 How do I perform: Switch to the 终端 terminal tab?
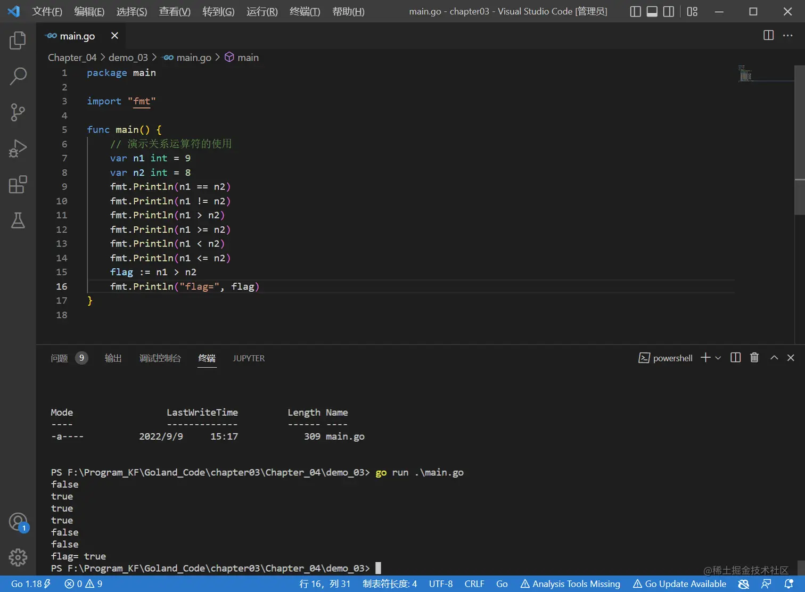click(x=207, y=358)
